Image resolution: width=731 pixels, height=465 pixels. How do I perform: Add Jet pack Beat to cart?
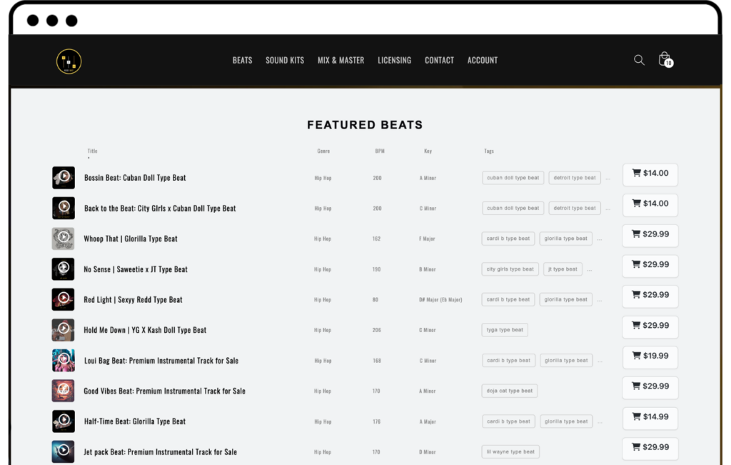point(650,449)
